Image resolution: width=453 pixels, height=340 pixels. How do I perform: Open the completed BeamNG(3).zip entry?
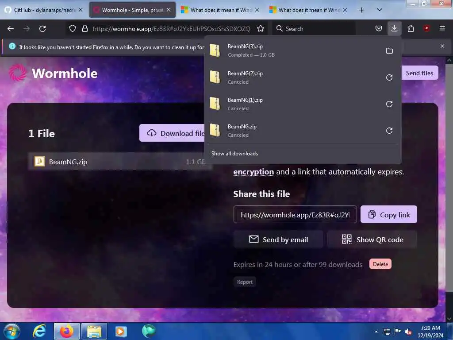294,50
